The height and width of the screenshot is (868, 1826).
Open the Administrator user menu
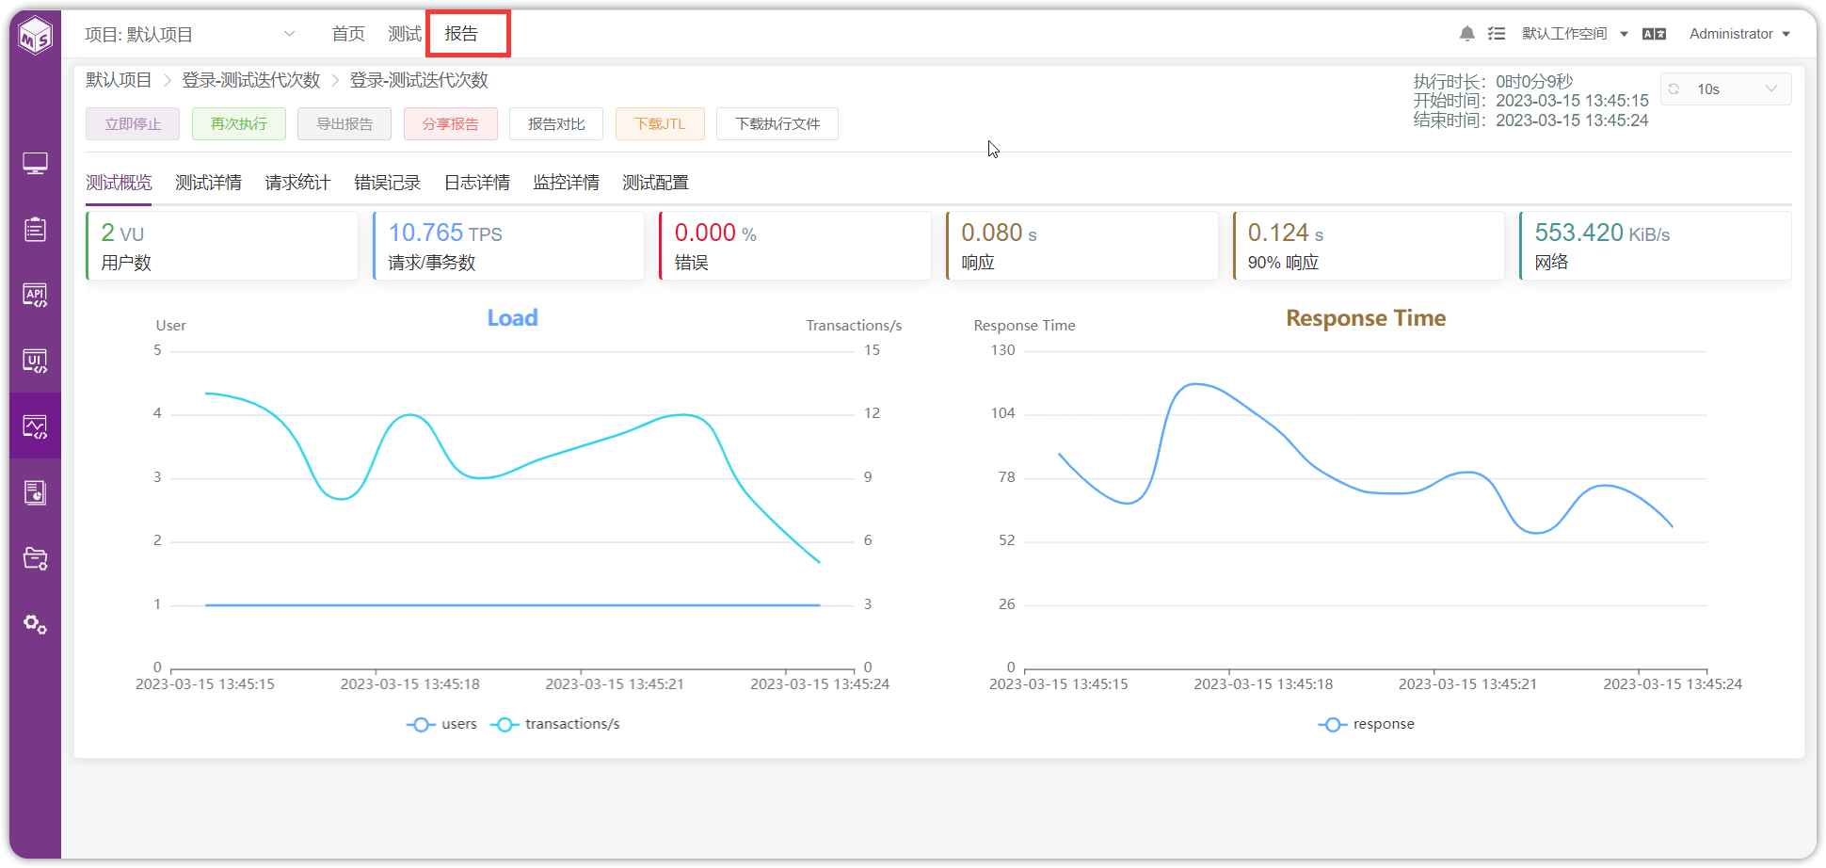coord(1739,34)
